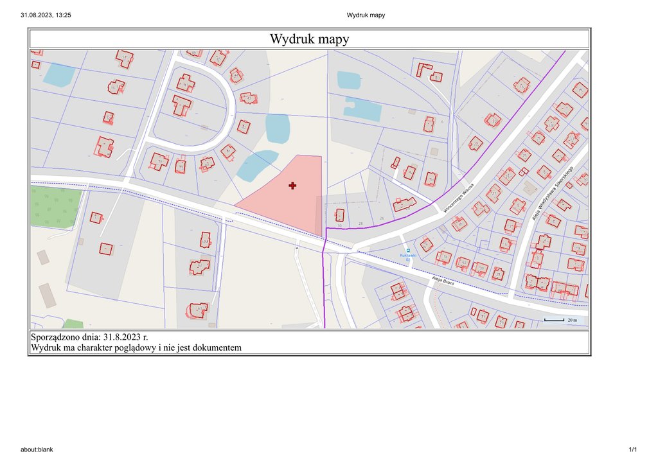Click the pond directly left of the pink parcel
The height and width of the screenshot is (465, 658).
click(x=257, y=166)
